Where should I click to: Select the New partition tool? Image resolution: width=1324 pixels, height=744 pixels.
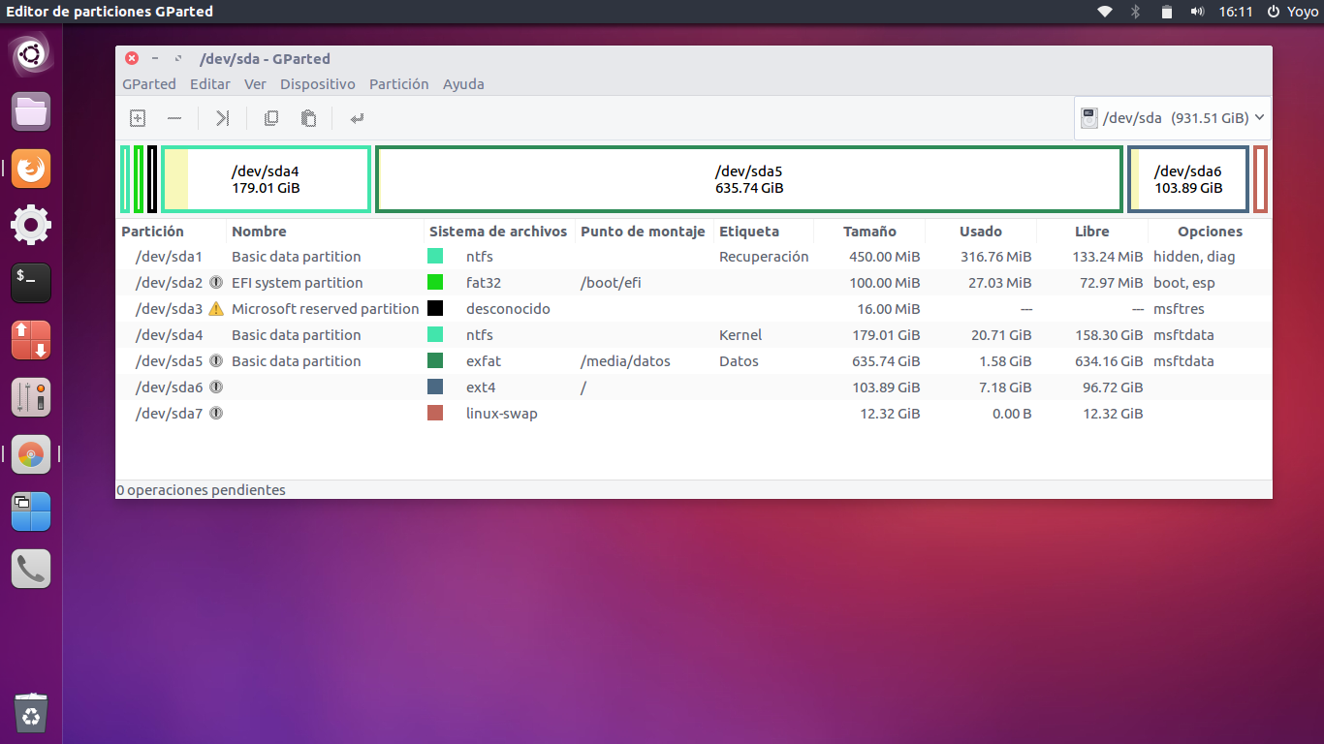pos(137,118)
